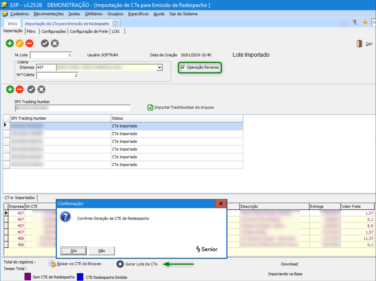Confirm the dialog by clicking Sim
This screenshot has width=376, height=281.
pyautogui.click(x=73, y=250)
